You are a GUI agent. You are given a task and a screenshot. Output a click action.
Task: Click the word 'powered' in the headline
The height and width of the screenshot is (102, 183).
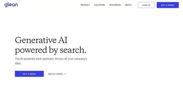[x=31, y=50]
